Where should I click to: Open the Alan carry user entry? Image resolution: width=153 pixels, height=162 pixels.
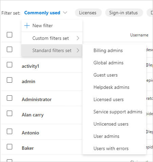click(33, 115)
